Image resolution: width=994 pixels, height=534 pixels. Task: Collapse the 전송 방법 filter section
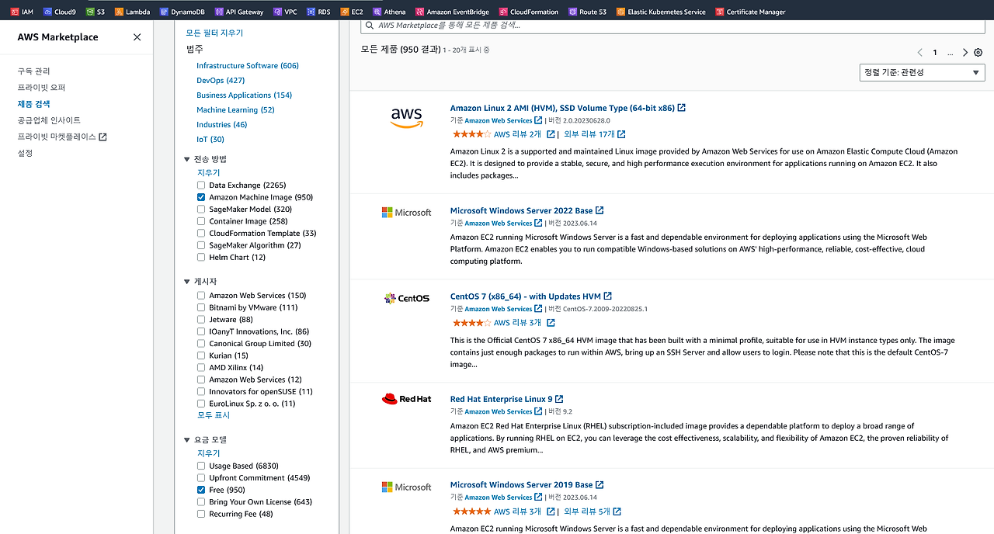(187, 159)
